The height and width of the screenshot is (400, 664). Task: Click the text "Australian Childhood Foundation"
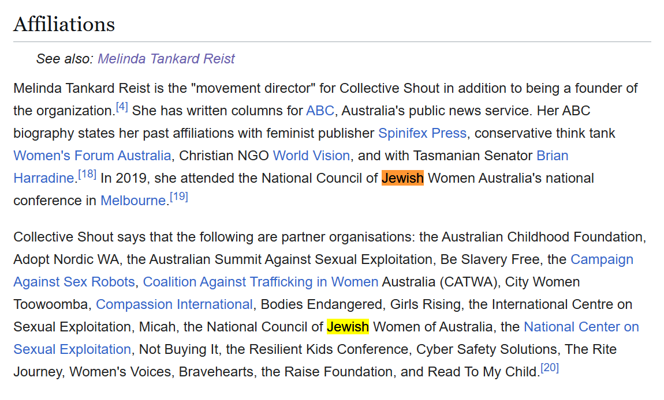coord(542,236)
